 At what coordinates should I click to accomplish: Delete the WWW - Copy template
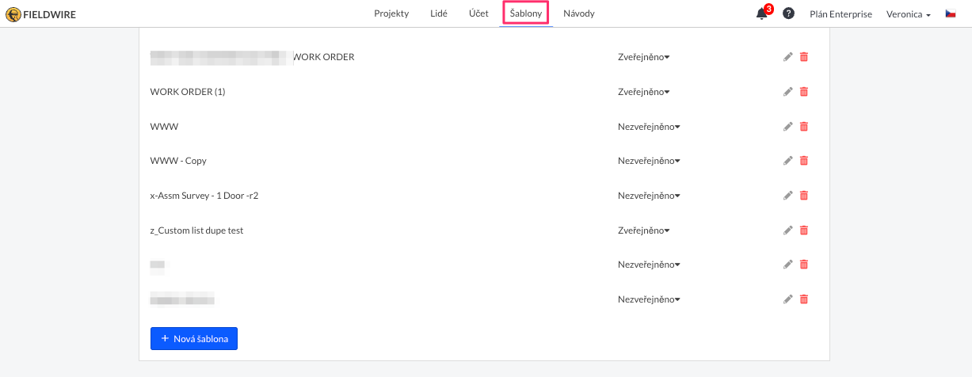click(804, 161)
